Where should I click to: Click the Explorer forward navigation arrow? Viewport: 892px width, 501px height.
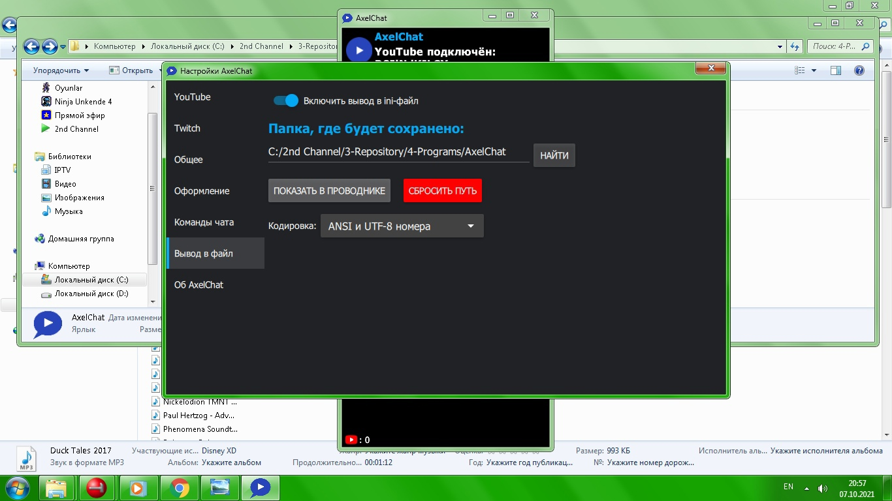tap(50, 46)
